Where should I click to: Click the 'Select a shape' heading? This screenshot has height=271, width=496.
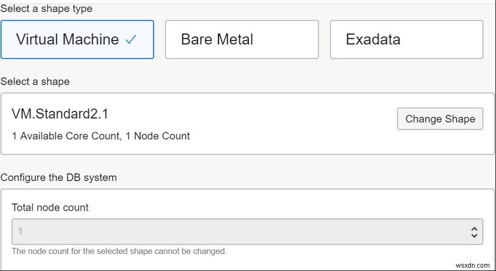pyautogui.click(x=35, y=82)
